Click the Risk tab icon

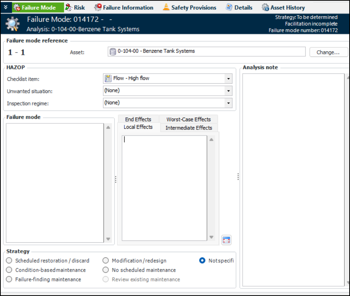[x=69, y=8]
